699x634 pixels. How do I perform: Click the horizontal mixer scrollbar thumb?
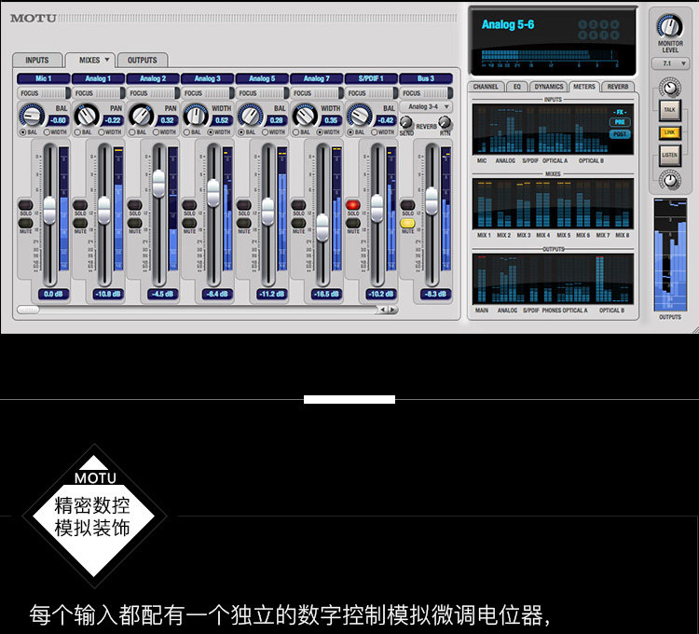28,310
